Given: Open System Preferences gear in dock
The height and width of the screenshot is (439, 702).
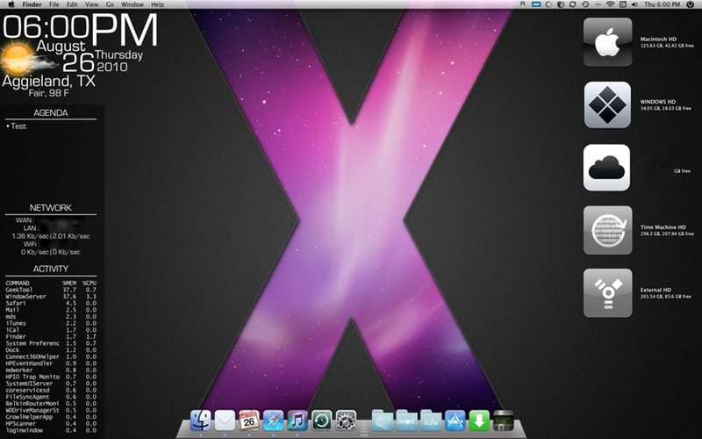Looking at the screenshot, I should pyautogui.click(x=346, y=421).
